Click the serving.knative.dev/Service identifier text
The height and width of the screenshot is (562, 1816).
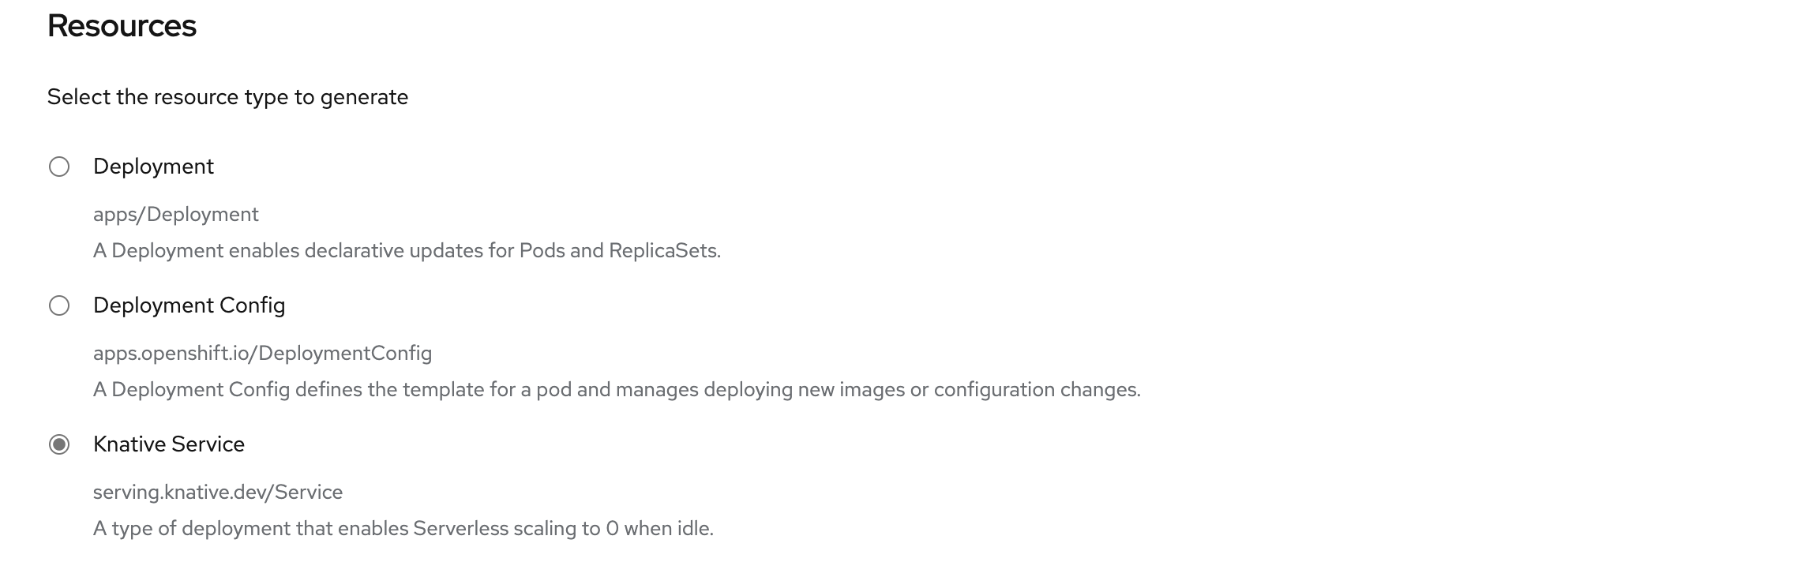(x=218, y=492)
